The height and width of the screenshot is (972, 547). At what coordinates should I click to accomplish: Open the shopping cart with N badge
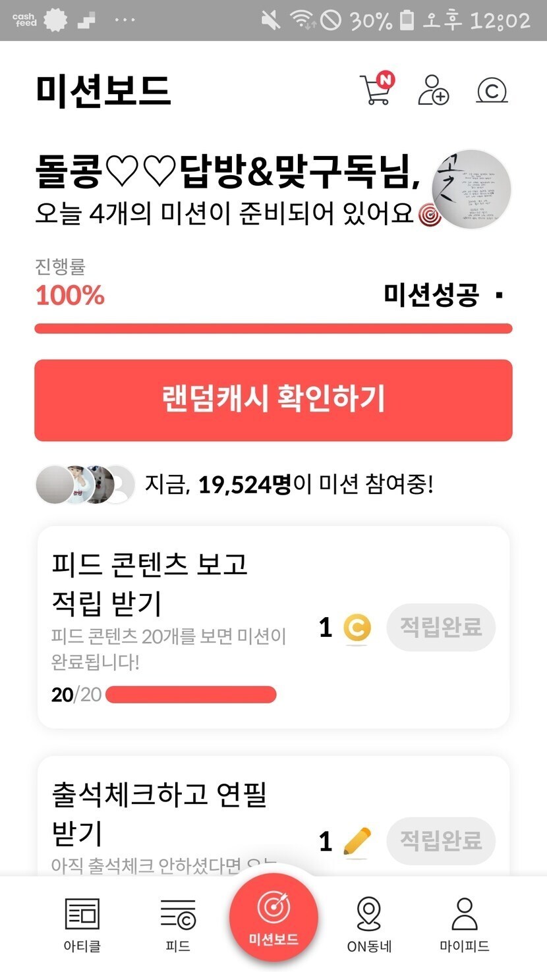[x=376, y=90]
